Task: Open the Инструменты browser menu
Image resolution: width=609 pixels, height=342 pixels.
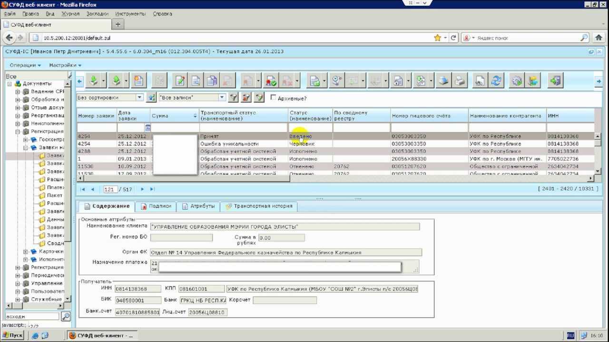Action: [130, 14]
